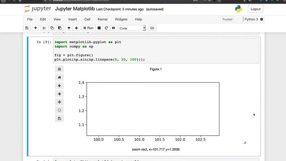This screenshot has height=161, width=286.
Task: Cut selected cells with scissors icon
Action: [44, 28]
